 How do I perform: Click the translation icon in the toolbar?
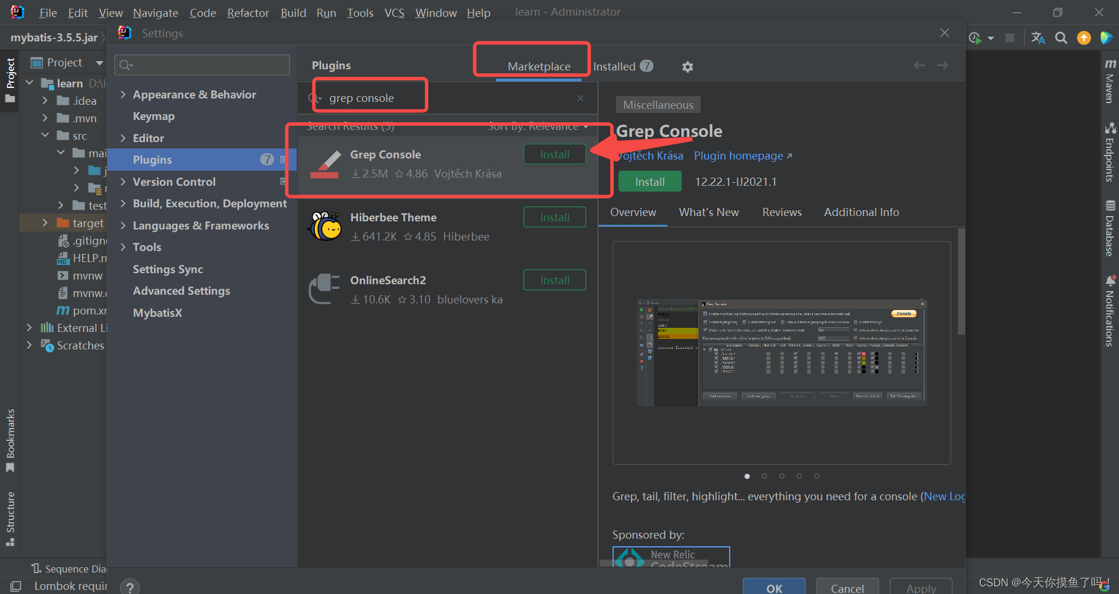click(1037, 37)
